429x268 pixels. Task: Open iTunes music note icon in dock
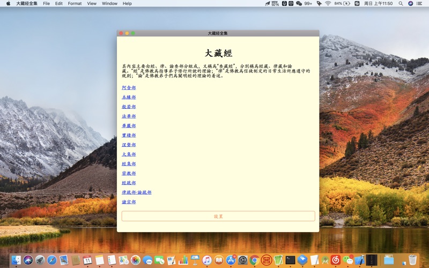pos(207,260)
